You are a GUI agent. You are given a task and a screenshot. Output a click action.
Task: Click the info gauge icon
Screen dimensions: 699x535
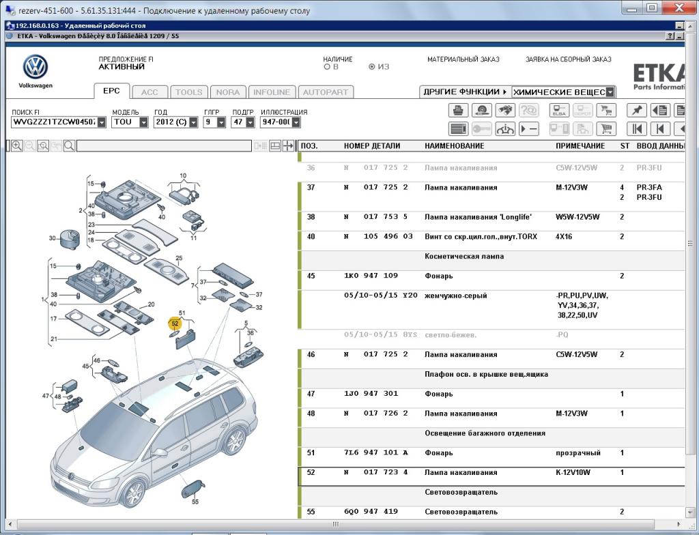point(505,129)
